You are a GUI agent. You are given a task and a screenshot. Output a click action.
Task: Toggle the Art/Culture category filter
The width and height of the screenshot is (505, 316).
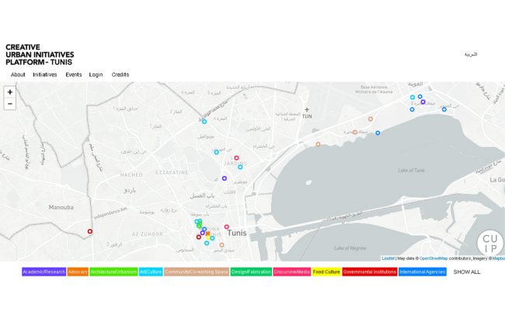click(x=151, y=272)
